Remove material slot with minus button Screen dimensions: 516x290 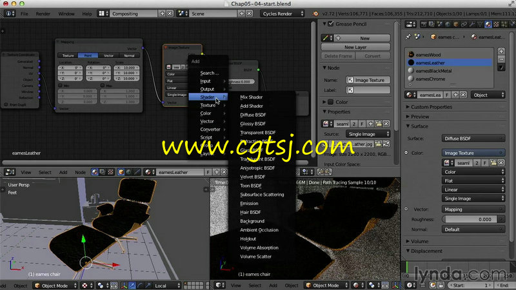[501, 59]
